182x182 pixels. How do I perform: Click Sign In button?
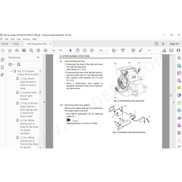coord(174,44)
